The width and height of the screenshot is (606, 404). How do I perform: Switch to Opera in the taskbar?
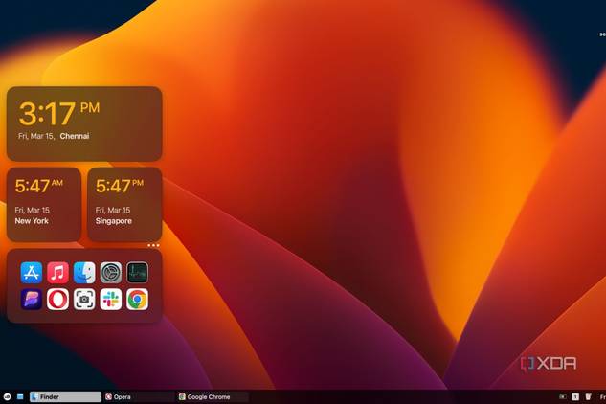click(139, 396)
